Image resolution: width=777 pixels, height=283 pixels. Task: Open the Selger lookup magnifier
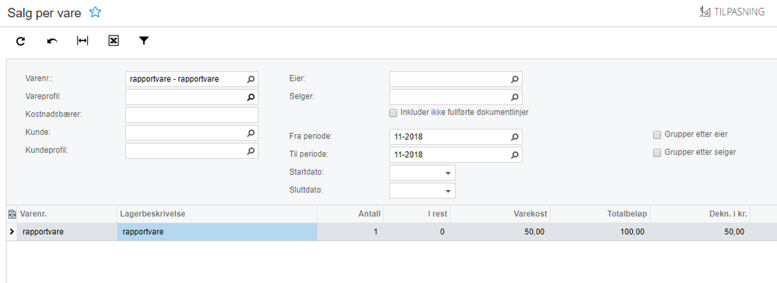coord(515,97)
